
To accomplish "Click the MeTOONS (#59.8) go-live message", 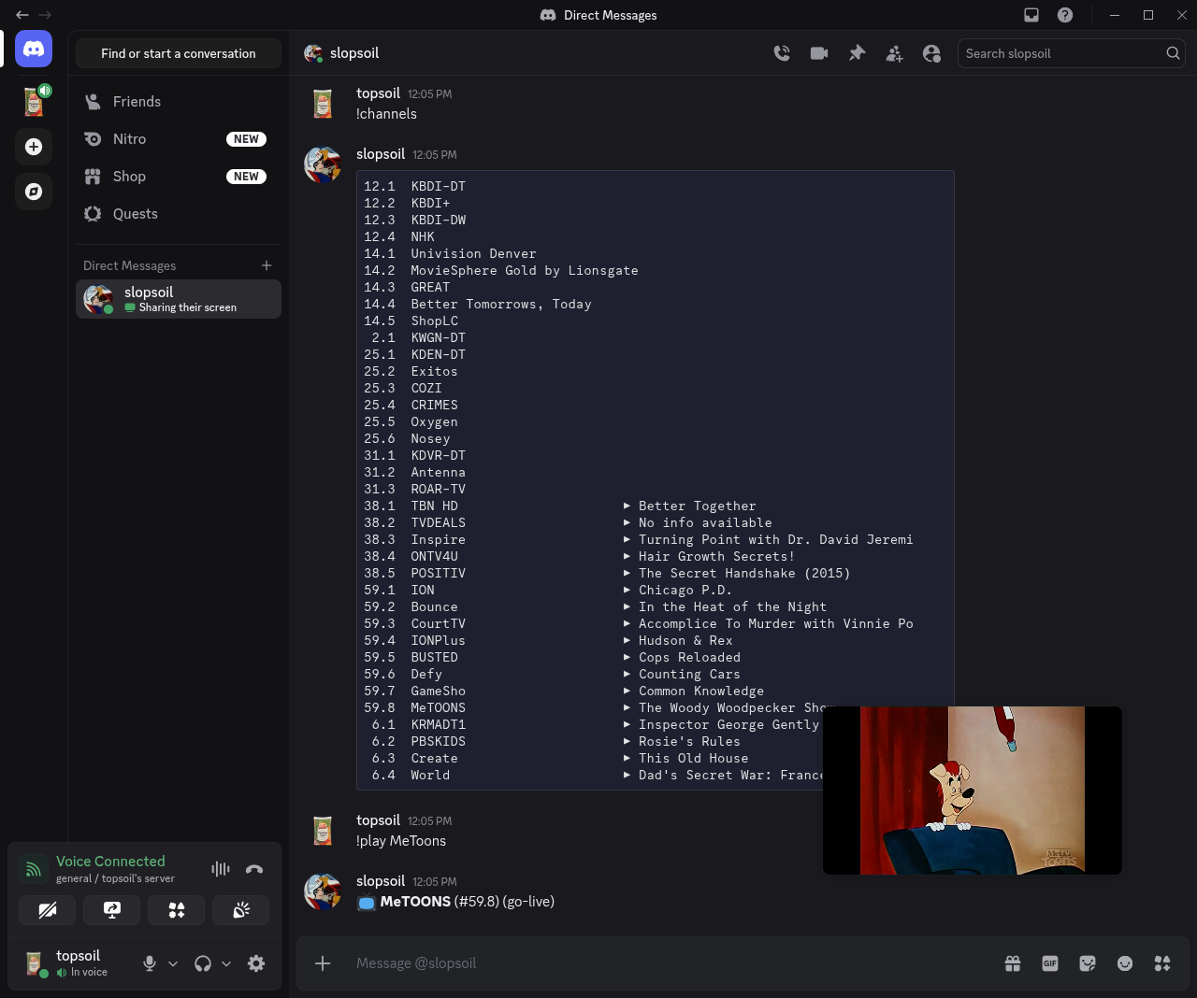I will click(x=455, y=902).
